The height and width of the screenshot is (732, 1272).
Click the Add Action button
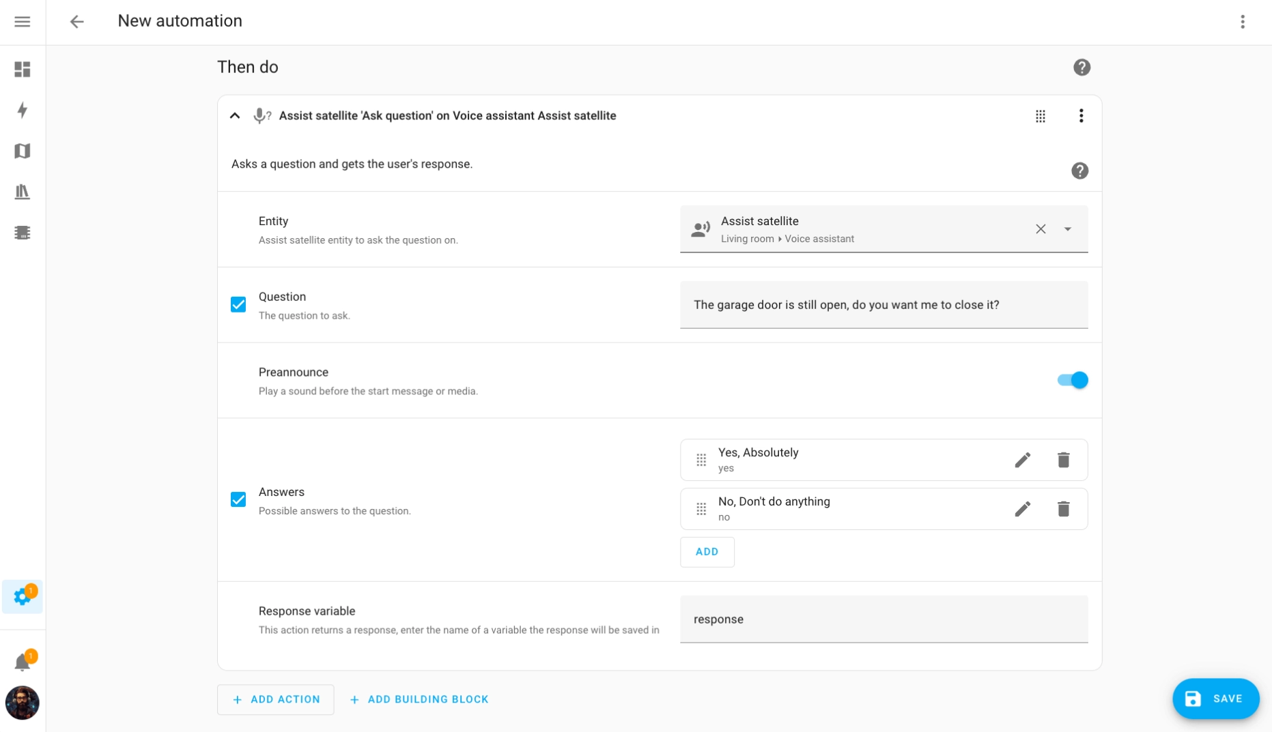tap(276, 699)
